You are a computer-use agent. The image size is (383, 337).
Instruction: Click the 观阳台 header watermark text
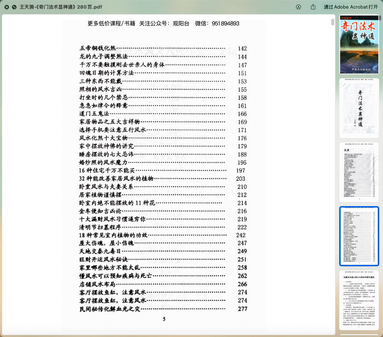tap(181, 23)
